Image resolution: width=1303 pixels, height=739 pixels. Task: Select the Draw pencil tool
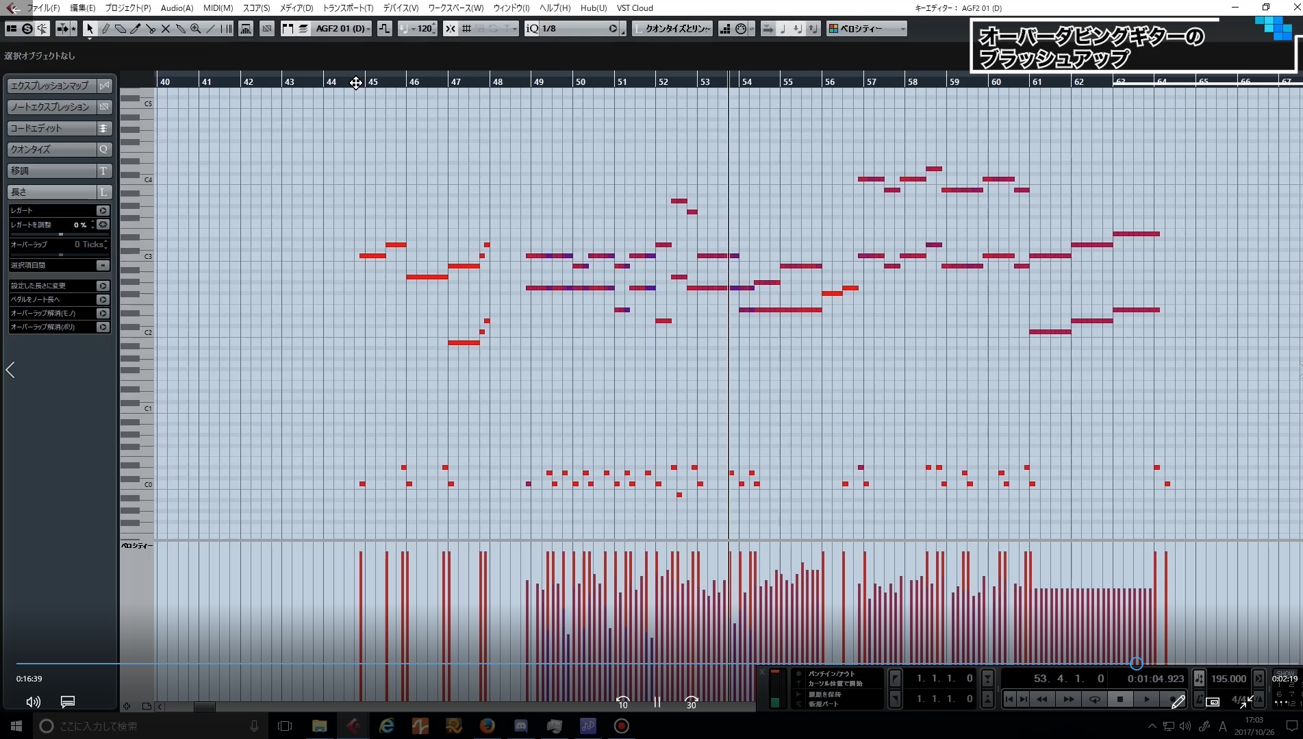[x=105, y=28]
